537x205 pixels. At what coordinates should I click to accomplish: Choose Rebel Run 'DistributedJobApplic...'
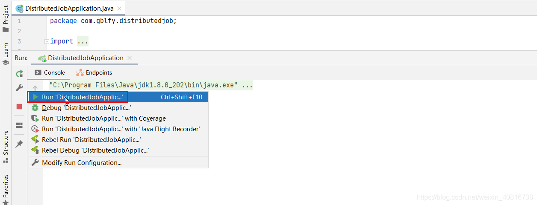pyautogui.click(x=118, y=139)
